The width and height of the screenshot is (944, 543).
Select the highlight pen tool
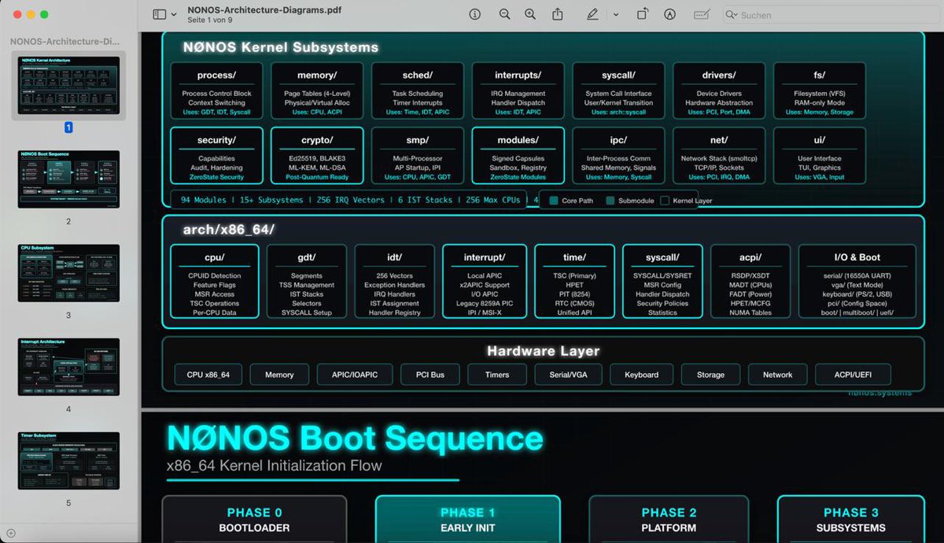592,14
